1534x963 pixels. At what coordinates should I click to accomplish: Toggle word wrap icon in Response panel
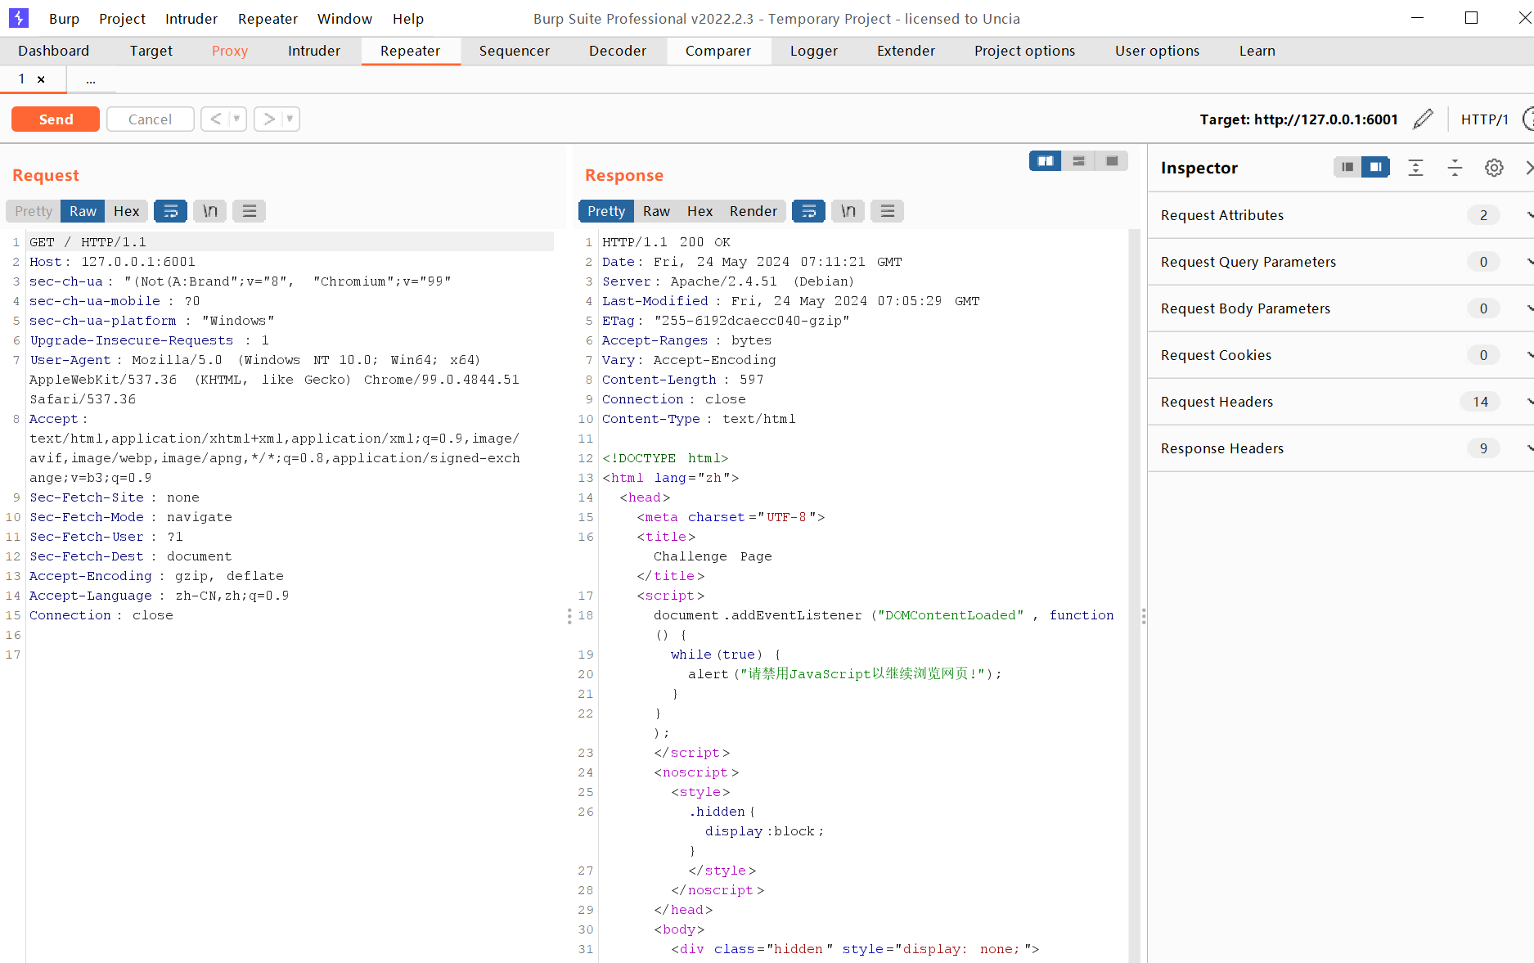point(808,211)
